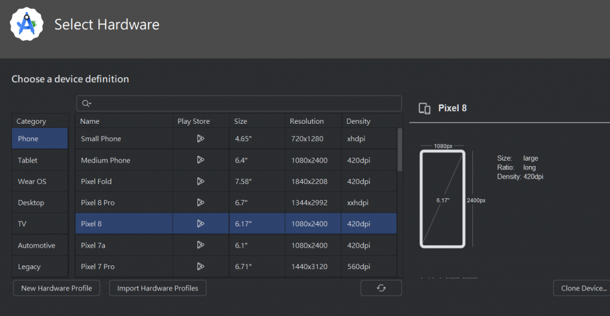Click Play Store icon for Medium Phone

pyautogui.click(x=200, y=160)
